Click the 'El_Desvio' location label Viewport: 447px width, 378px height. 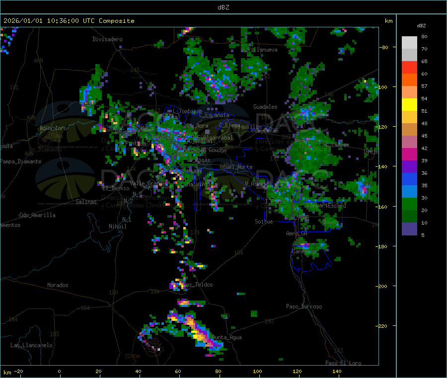click(x=116, y=188)
